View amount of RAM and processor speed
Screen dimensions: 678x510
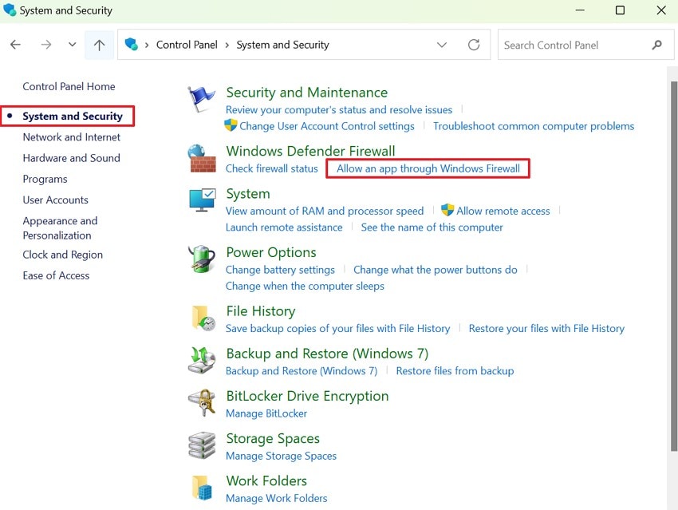pyautogui.click(x=325, y=211)
